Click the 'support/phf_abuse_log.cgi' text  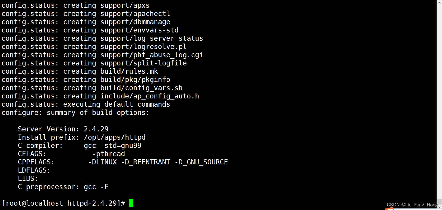pyautogui.click(x=152, y=55)
